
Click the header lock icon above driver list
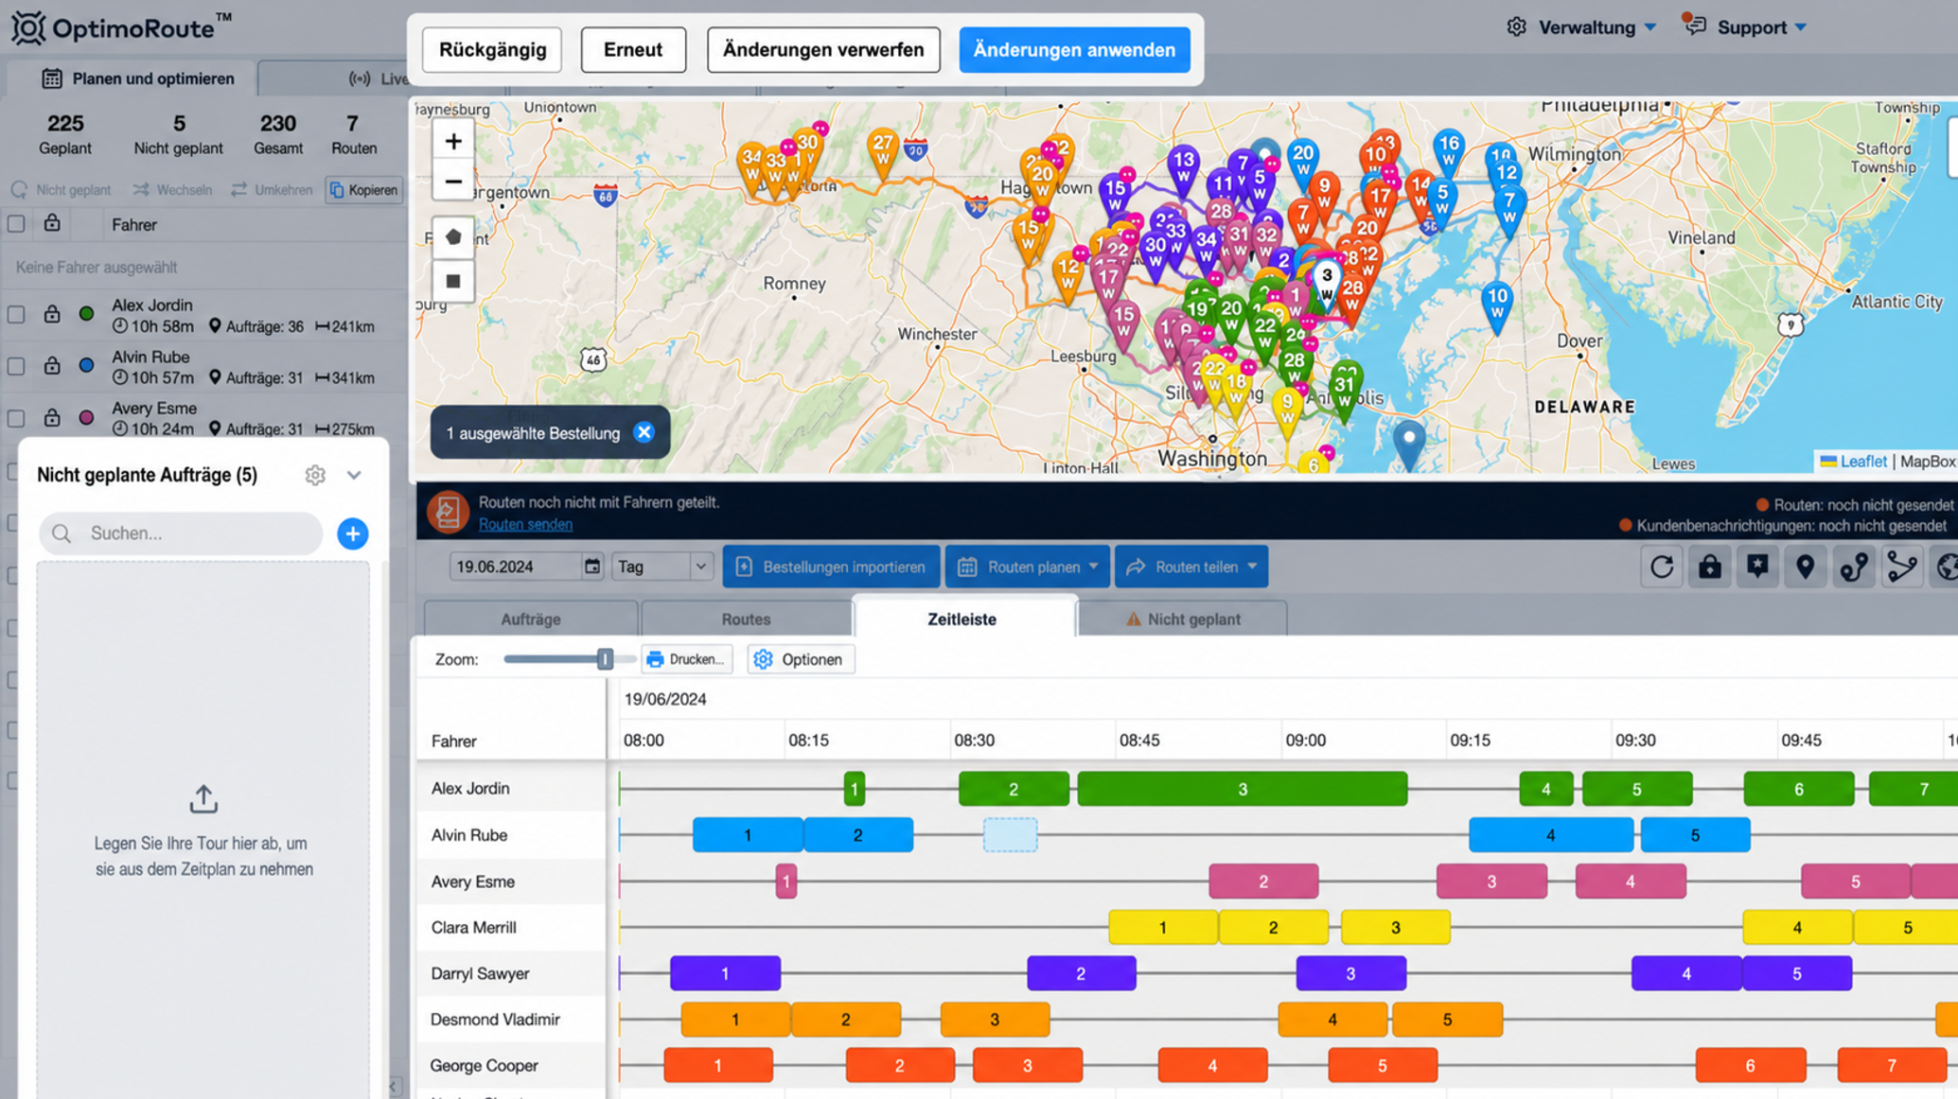(x=52, y=224)
